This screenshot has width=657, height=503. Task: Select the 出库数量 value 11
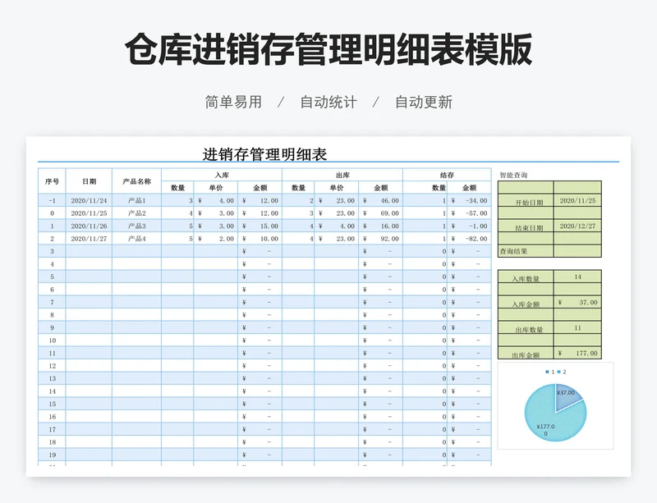[577, 328]
